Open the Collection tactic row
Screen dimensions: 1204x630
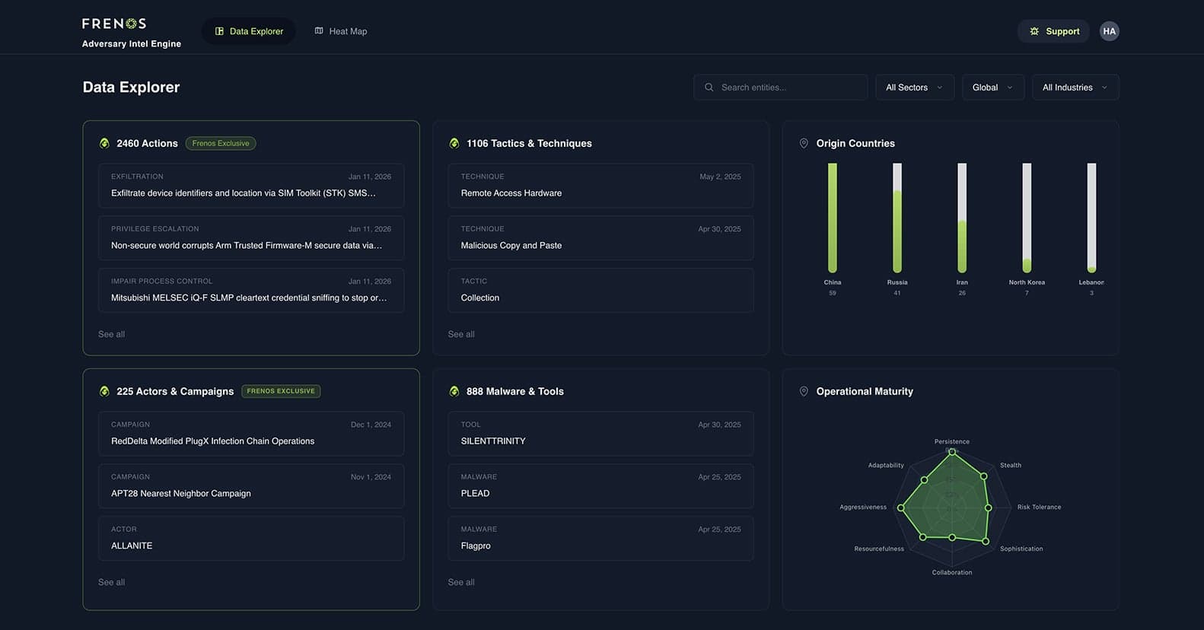[600, 291]
